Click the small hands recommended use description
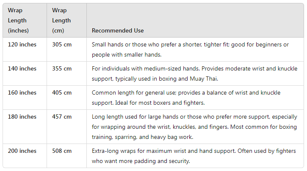The height and width of the screenshot is (171, 307). point(191,49)
